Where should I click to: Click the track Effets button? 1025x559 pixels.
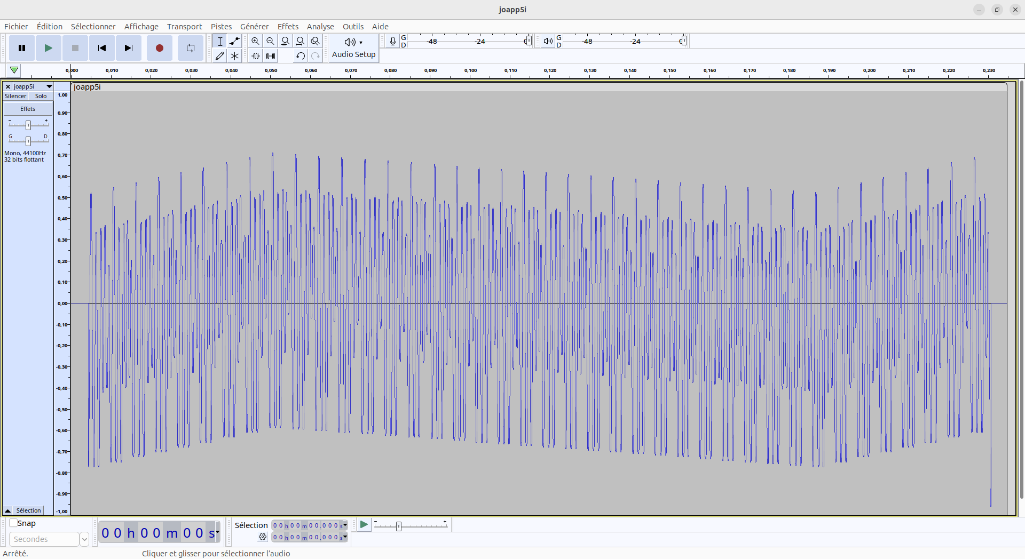(x=28, y=109)
